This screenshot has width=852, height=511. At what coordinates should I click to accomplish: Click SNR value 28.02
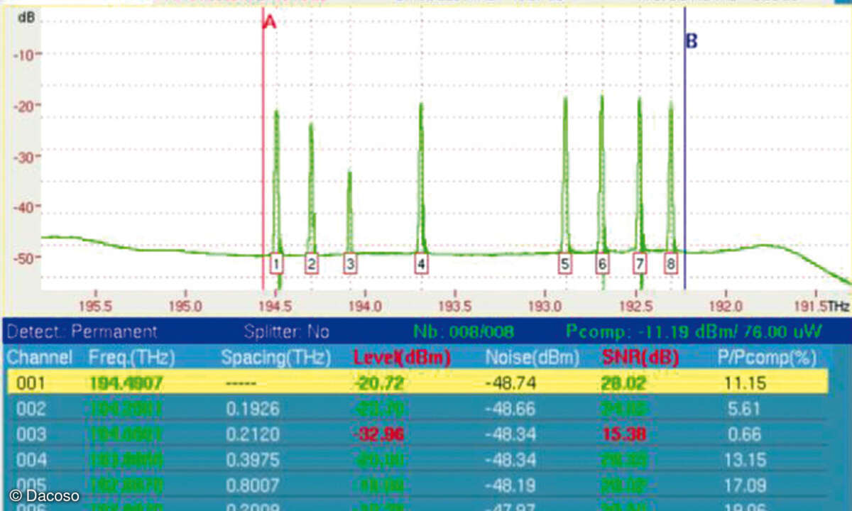623,383
